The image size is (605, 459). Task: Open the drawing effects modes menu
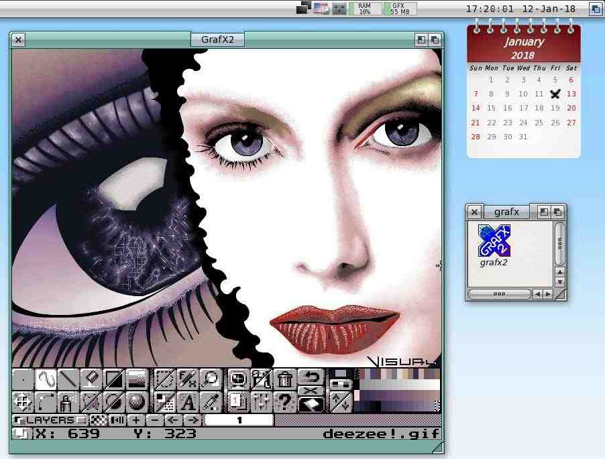point(165,402)
